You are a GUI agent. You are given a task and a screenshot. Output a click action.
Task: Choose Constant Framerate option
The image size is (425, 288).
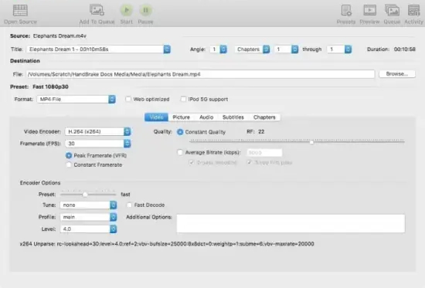tap(69, 164)
